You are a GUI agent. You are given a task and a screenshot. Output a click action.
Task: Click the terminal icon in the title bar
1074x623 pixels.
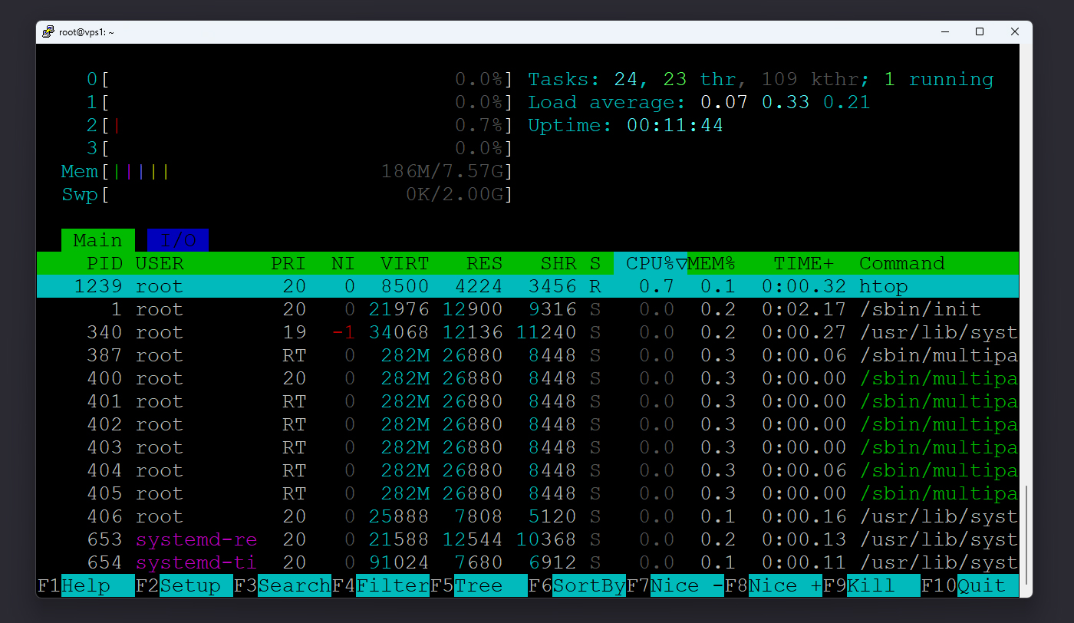[x=48, y=31]
